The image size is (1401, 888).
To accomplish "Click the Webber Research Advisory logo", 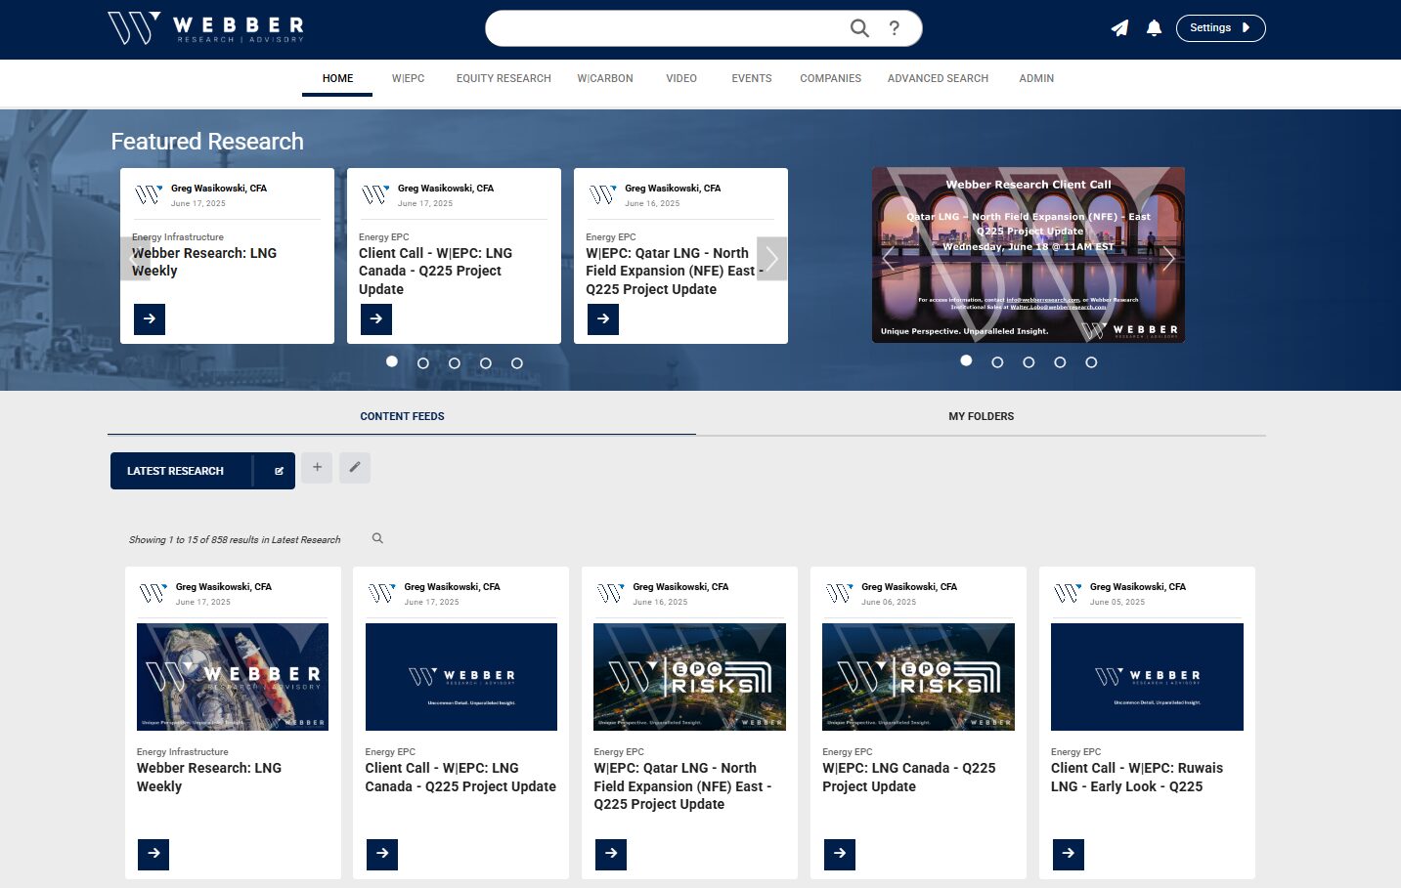I will [x=205, y=28].
